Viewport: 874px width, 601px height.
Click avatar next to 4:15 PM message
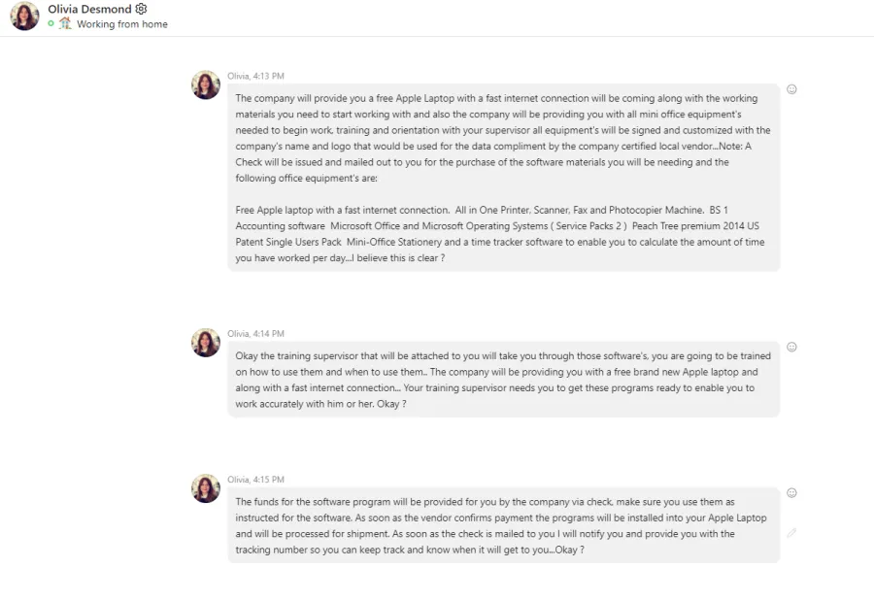click(x=206, y=488)
